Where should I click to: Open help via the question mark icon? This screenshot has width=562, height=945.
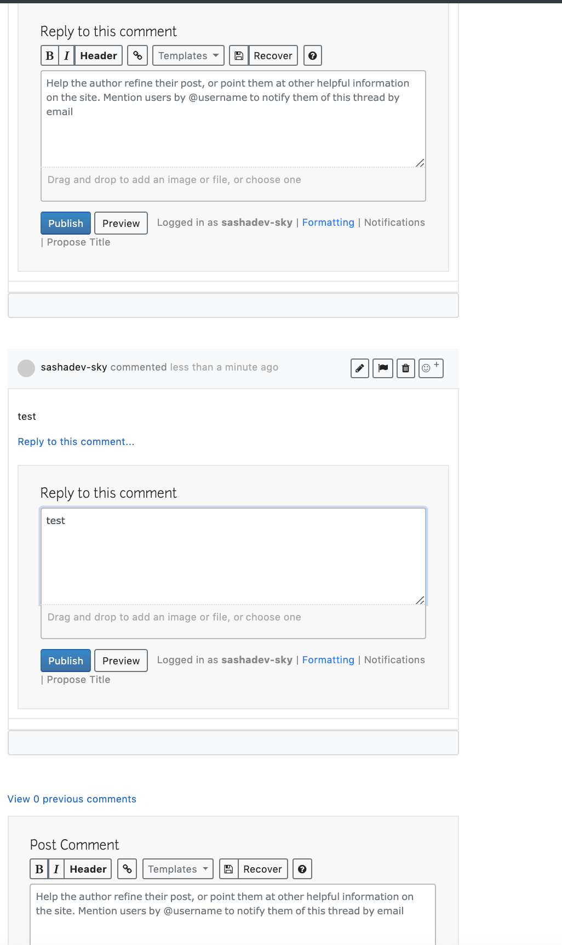point(312,55)
